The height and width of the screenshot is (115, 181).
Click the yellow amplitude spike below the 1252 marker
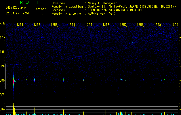[35, 111]
